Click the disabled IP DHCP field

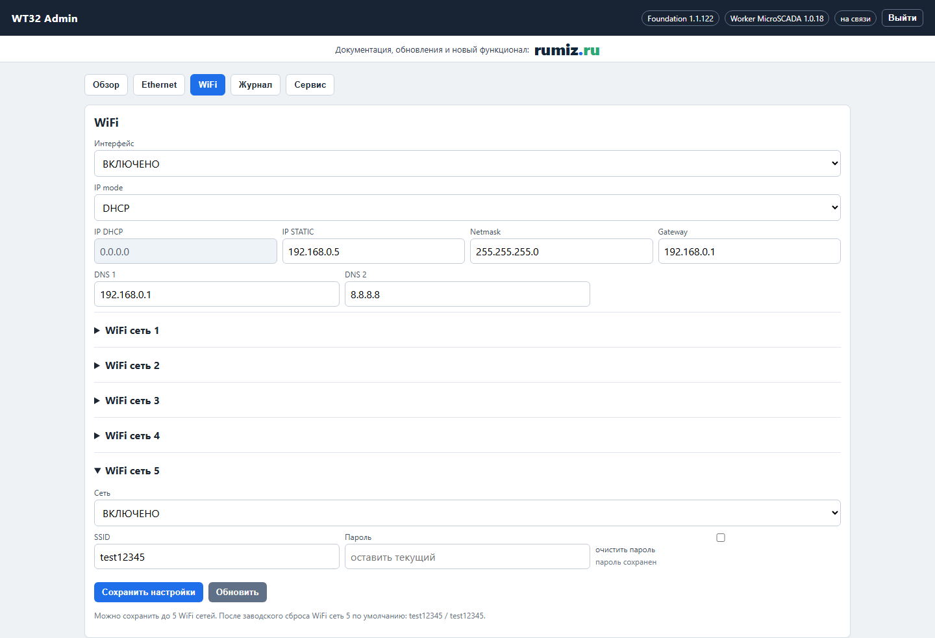click(186, 251)
